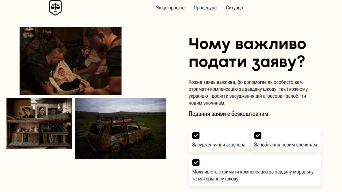The image size is (342, 192).
Task: Open the photo of soldiers carrying a woman
Action: tap(71, 61)
